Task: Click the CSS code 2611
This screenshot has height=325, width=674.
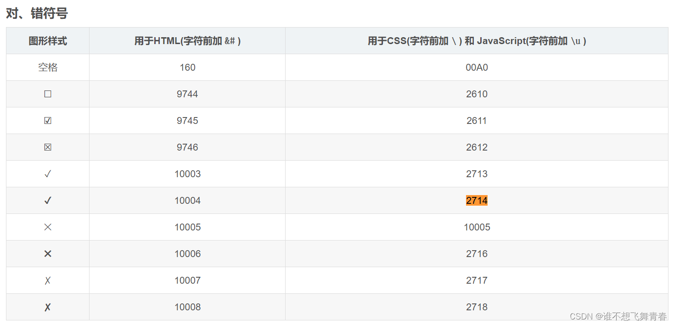Action: tap(477, 121)
